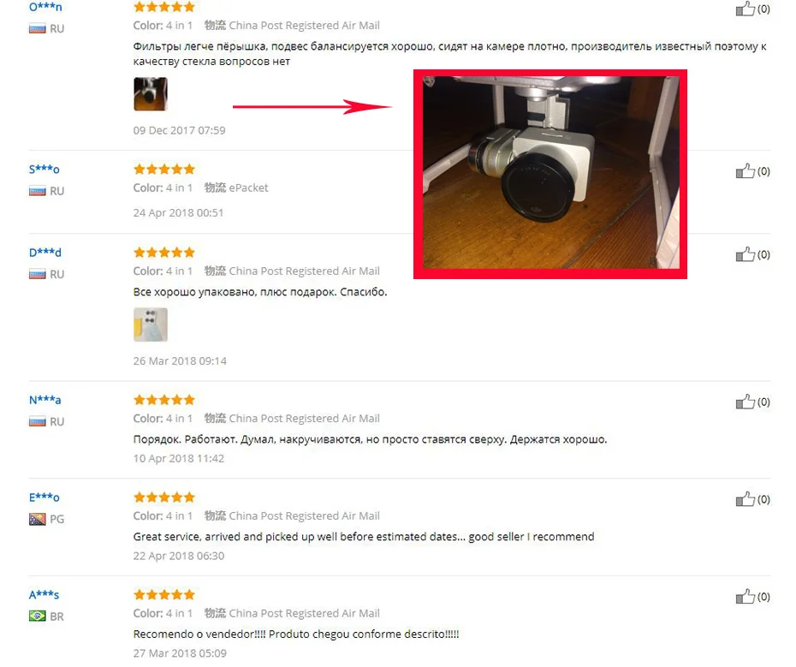Open reviewer D***d's profile
Viewport: 796px width, 667px height.
point(45,253)
